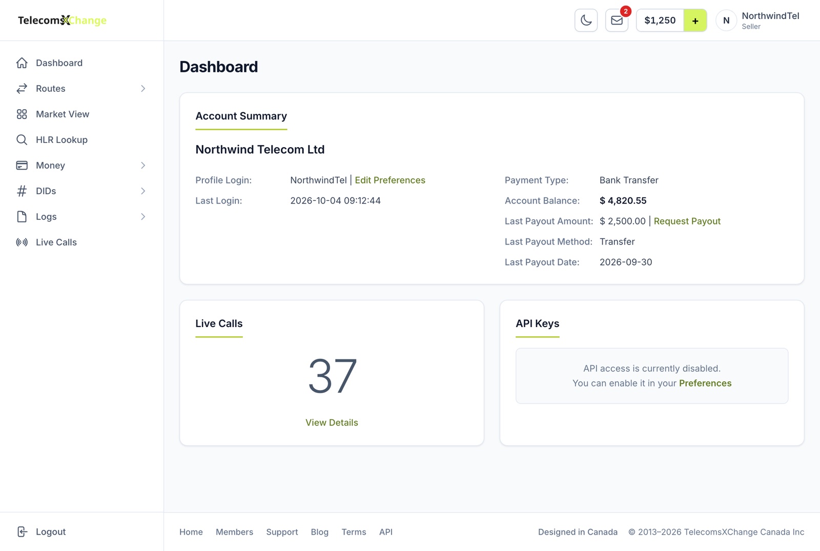Click the Logout door icon
This screenshot has height=551, width=820.
tap(22, 532)
